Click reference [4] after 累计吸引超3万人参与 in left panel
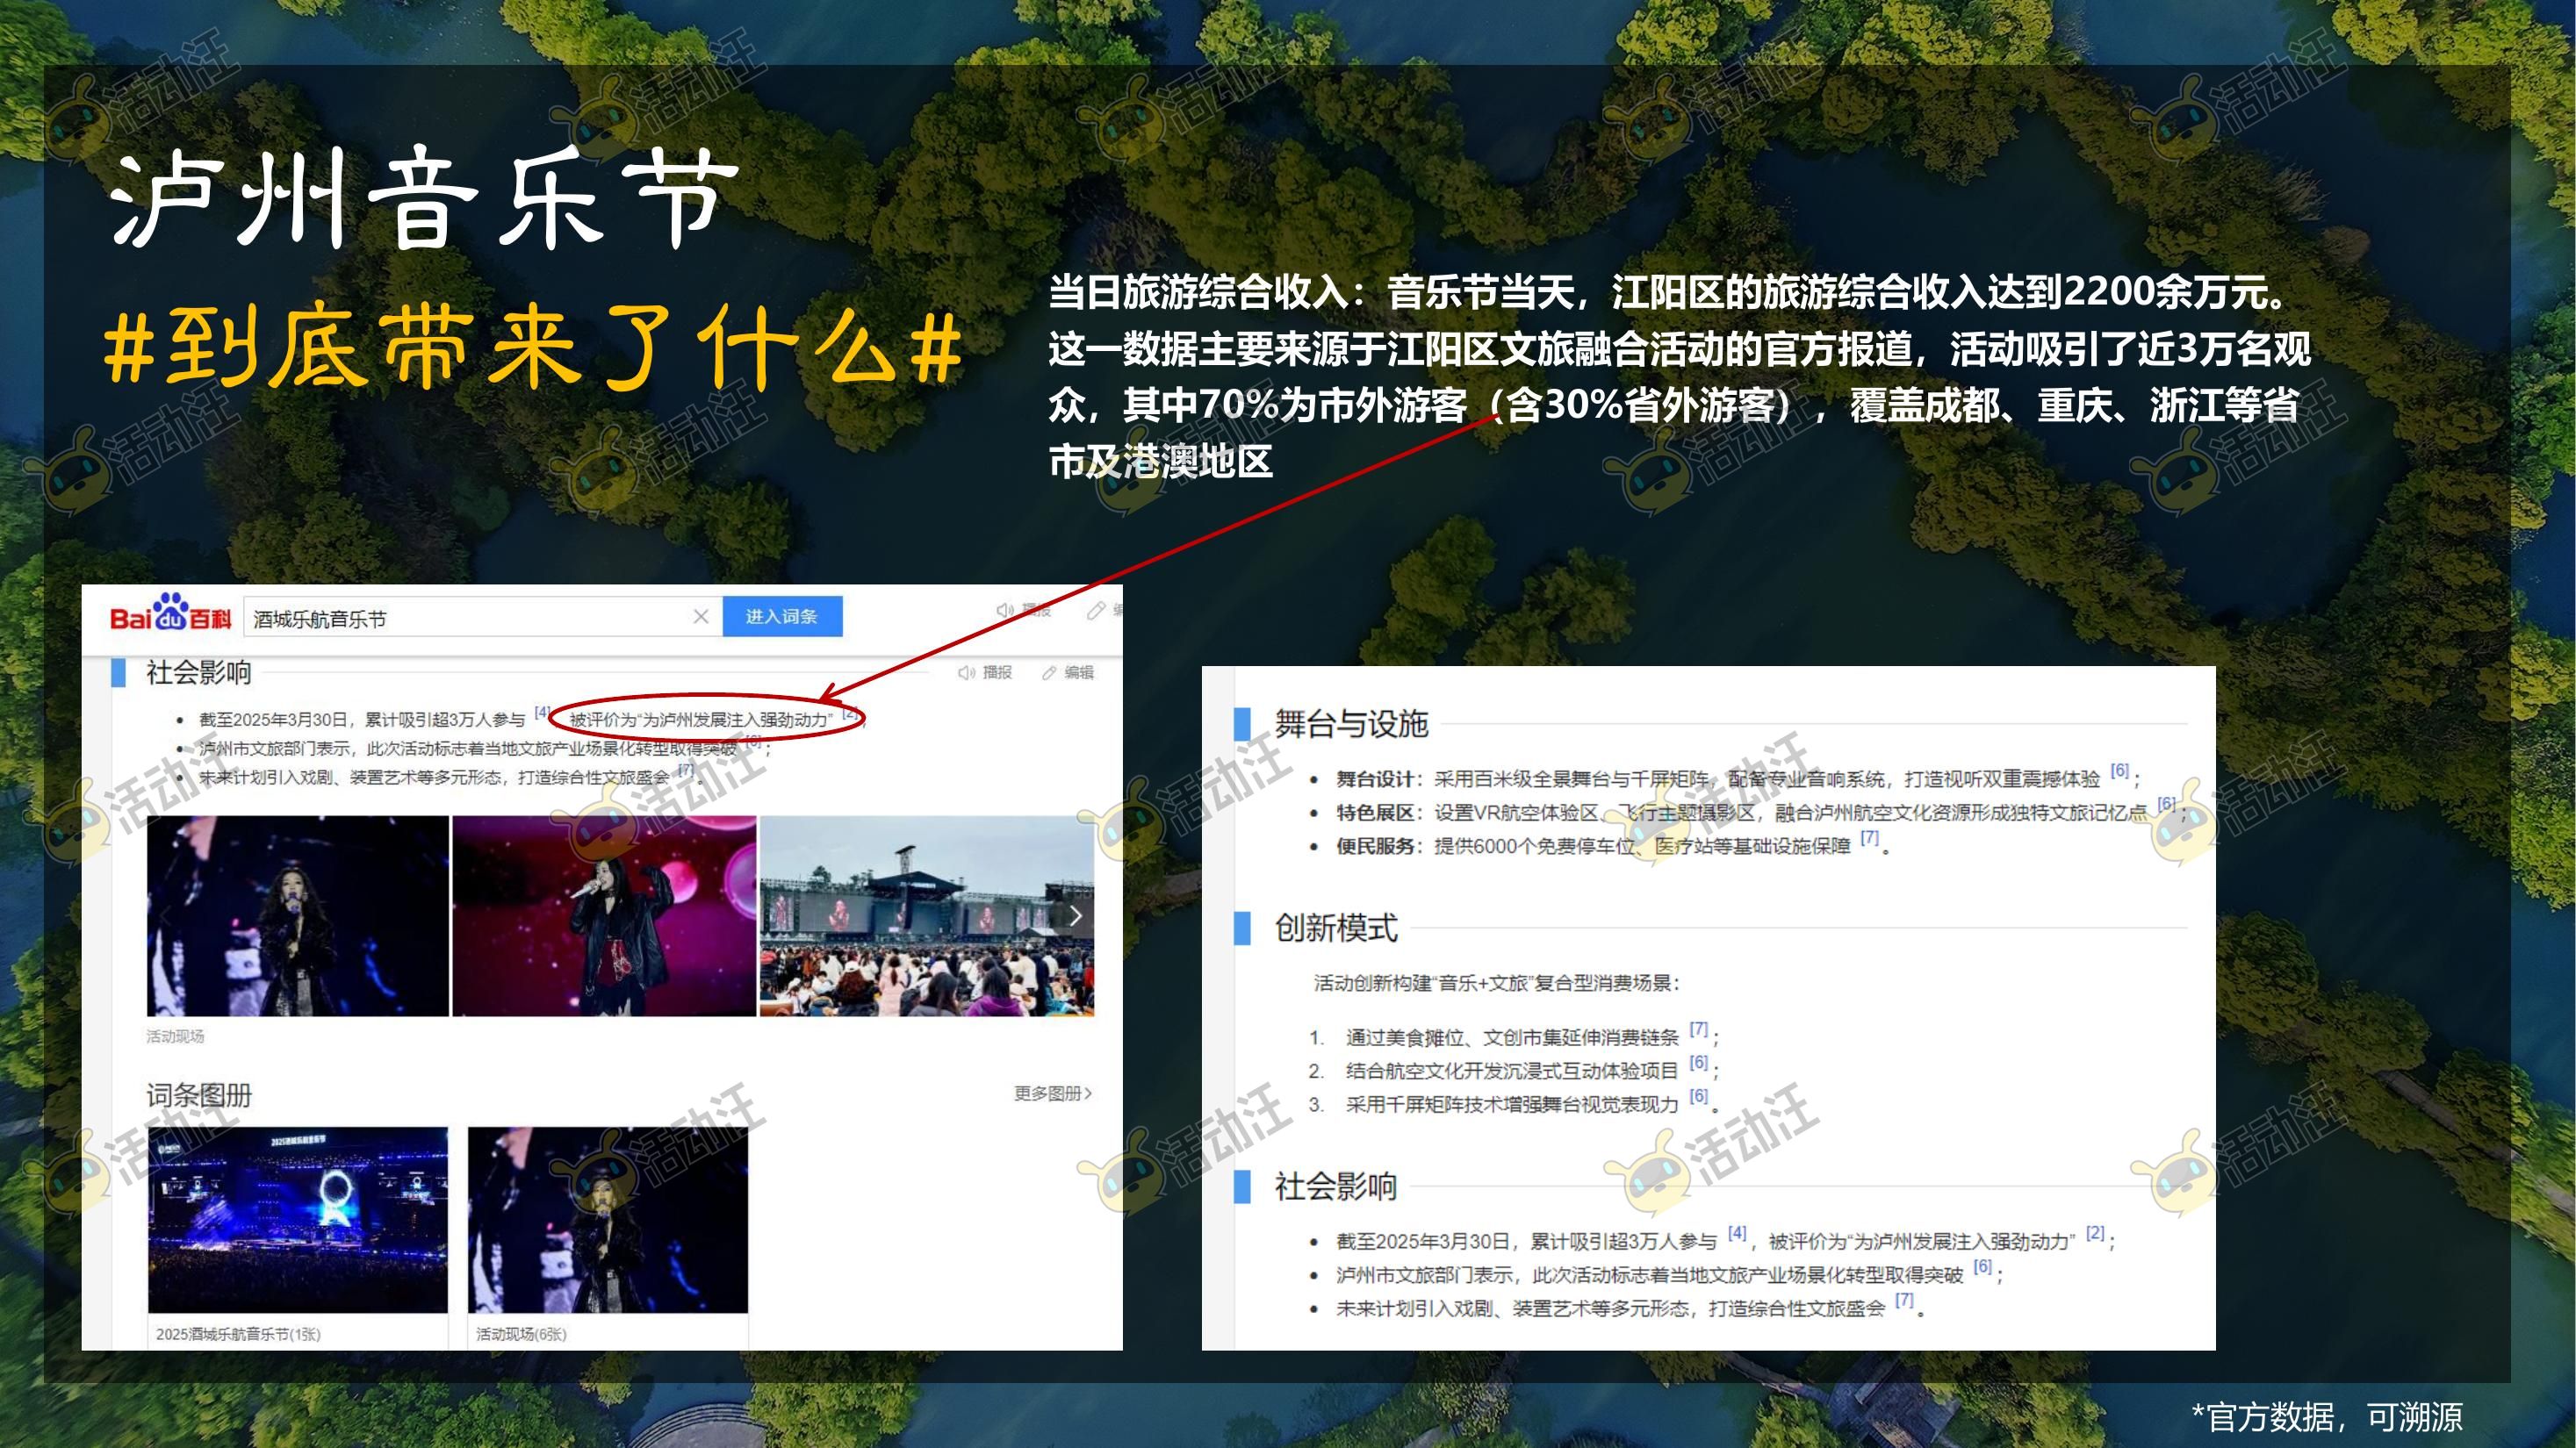Screen dimensions: 2576x1448 [541, 713]
